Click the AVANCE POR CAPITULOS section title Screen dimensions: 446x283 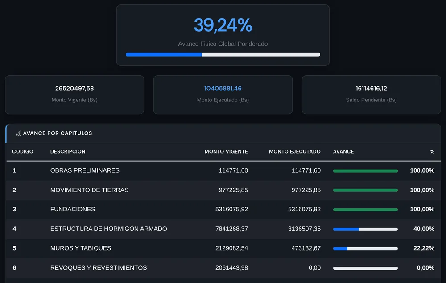point(58,133)
